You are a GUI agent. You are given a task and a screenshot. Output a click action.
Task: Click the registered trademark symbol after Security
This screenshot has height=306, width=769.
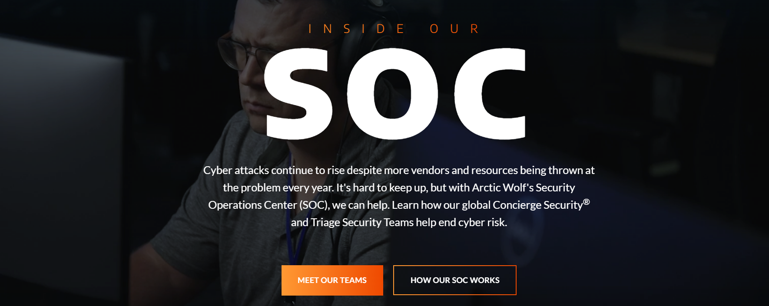pyautogui.click(x=587, y=202)
